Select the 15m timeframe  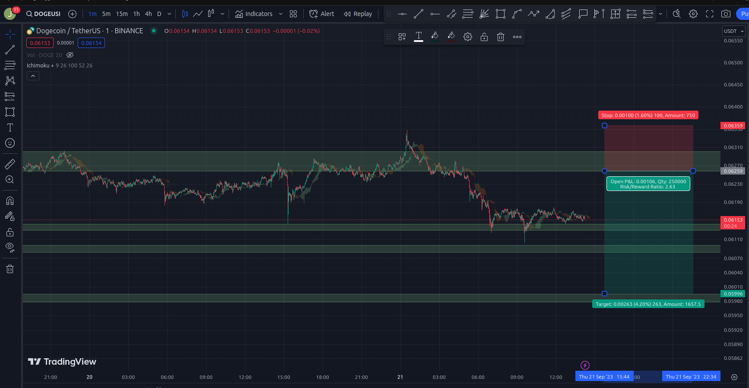[122, 14]
